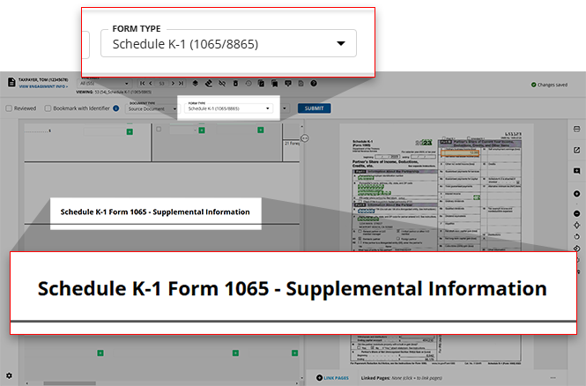Open the three-dot more options menu
This screenshot has height=386, width=586.
pyautogui.click(x=553, y=377)
